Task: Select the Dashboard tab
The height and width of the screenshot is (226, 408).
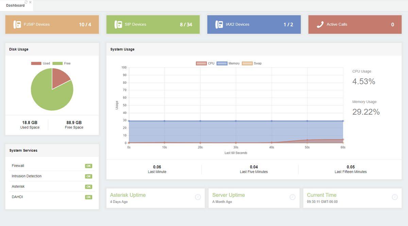Action: click(x=15, y=5)
